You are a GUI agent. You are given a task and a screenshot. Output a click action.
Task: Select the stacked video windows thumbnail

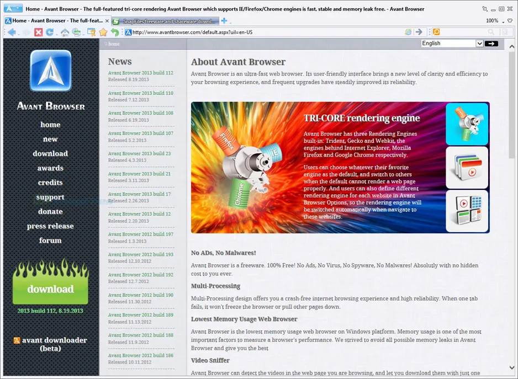[467, 167]
